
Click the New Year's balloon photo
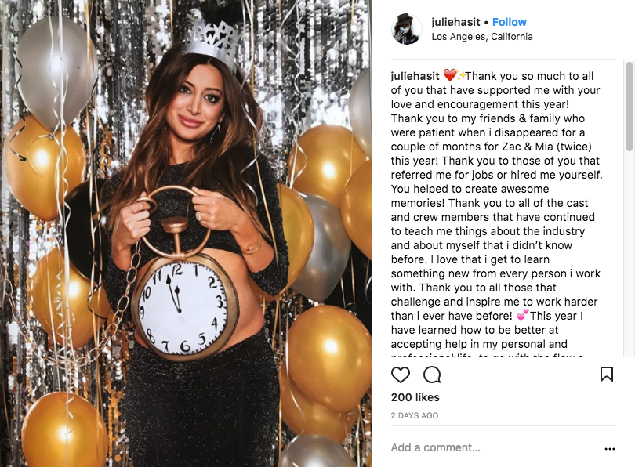186,233
